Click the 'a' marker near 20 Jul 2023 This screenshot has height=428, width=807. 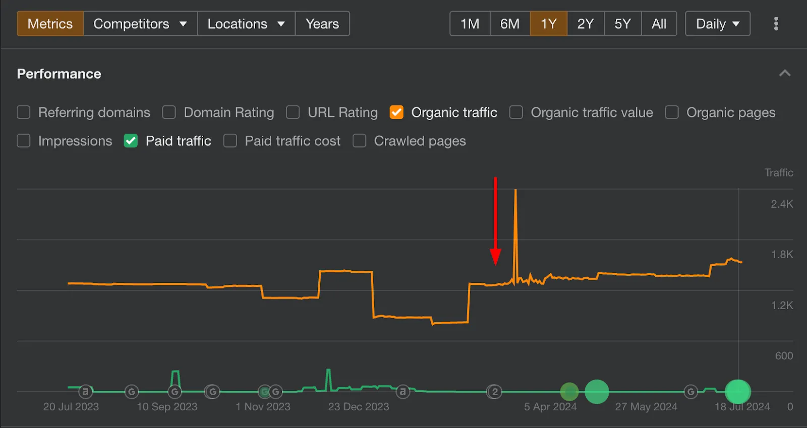(86, 391)
